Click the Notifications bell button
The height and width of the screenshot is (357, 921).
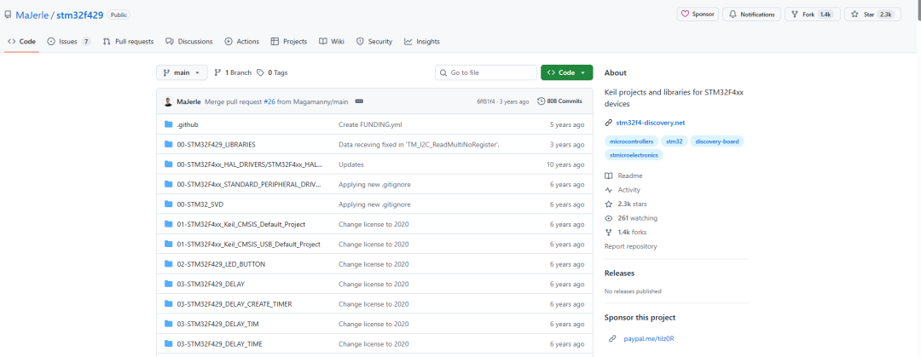coord(751,14)
